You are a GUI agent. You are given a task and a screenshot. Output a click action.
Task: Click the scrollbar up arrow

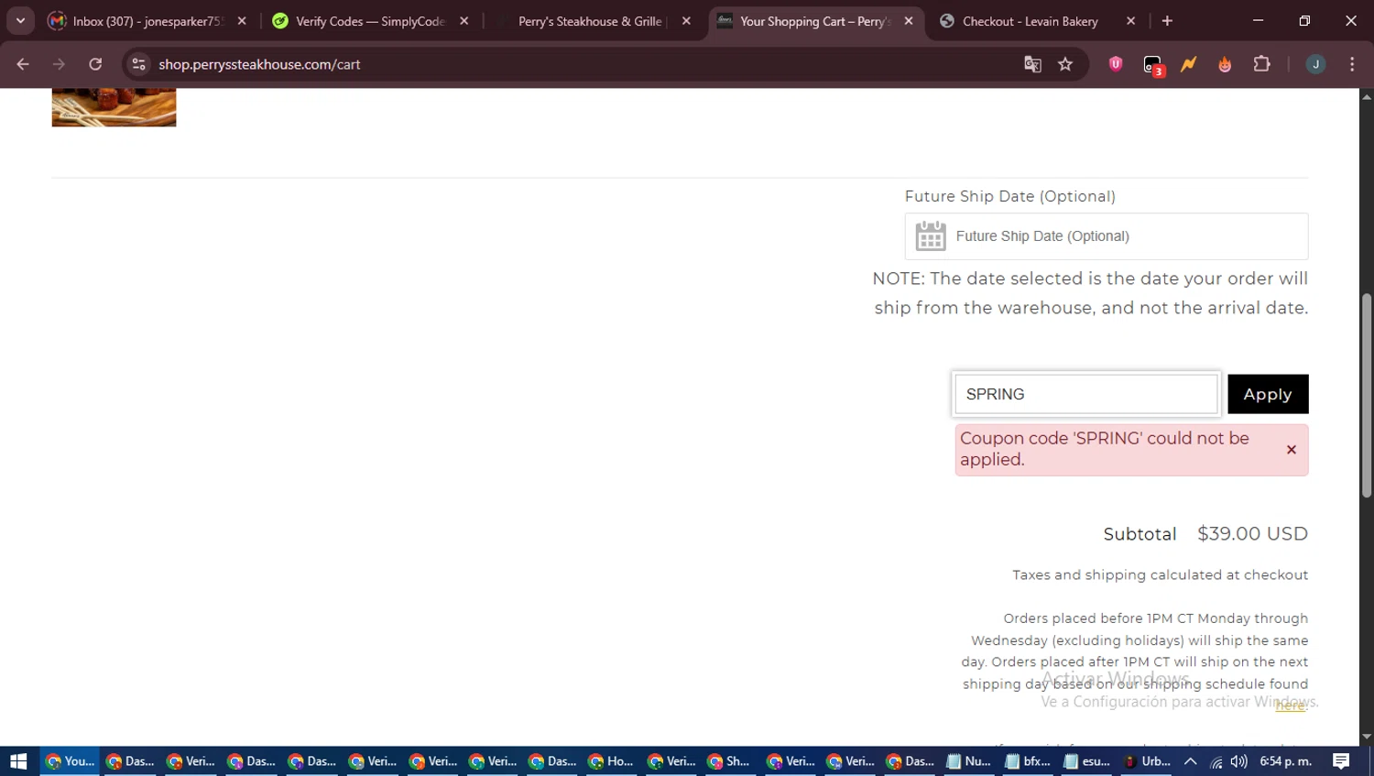(1367, 96)
